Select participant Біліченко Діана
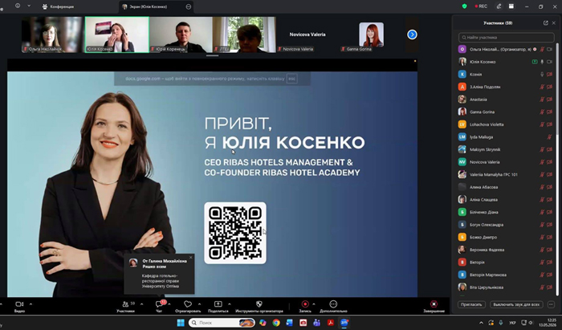 click(506, 212)
